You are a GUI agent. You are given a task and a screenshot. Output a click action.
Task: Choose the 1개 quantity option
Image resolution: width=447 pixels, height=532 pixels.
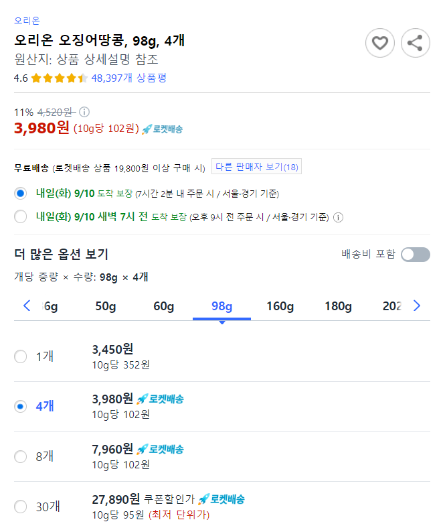coord(20,356)
